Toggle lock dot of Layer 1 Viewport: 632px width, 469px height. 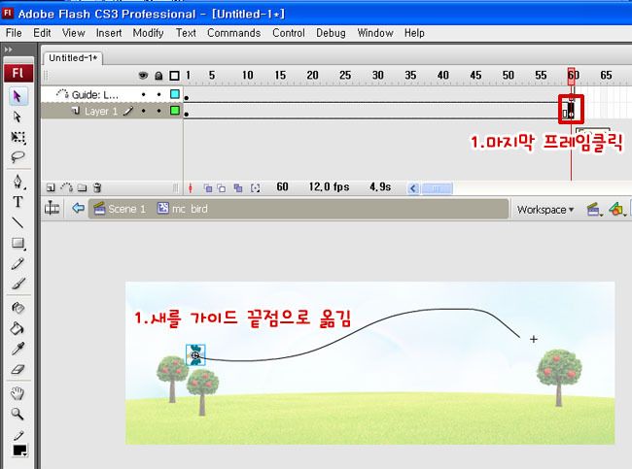pyautogui.click(x=158, y=111)
